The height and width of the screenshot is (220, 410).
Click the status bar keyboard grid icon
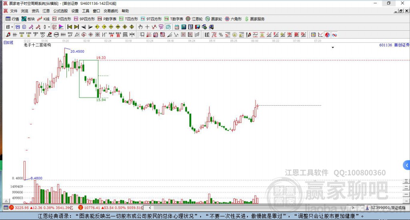pos(6,208)
